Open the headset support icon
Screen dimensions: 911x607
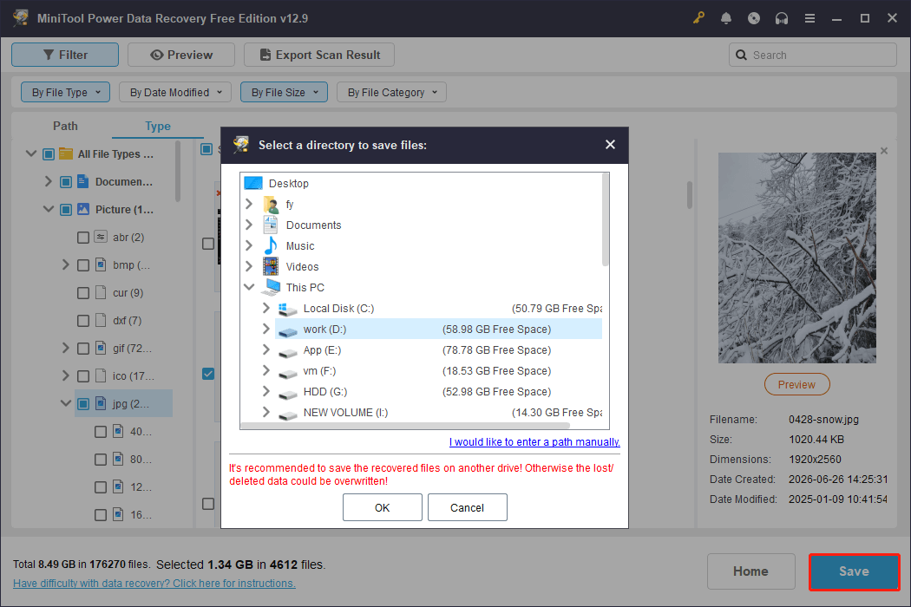click(x=782, y=18)
